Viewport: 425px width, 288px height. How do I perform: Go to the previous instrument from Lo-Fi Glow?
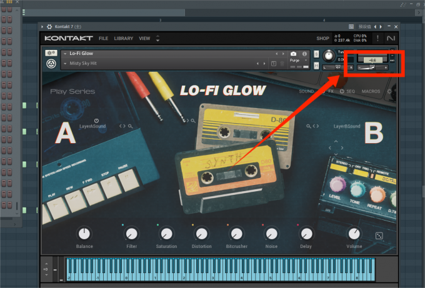pyautogui.click(x=276, y=54)
